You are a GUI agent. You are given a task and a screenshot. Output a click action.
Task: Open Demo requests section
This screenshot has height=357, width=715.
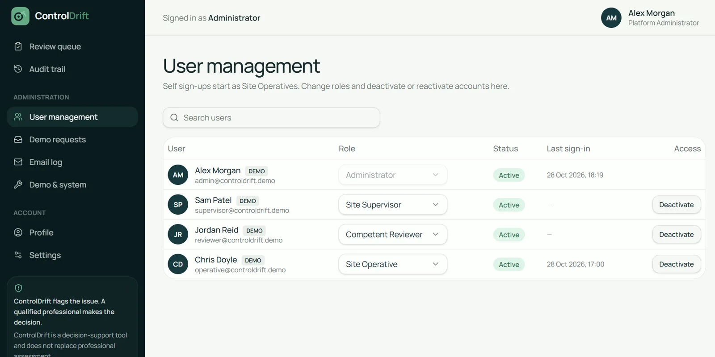tap(72, 139)
